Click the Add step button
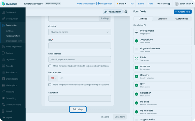Viewport: 195px width, 121px height. pyautogui.click(x=78, y=109)
